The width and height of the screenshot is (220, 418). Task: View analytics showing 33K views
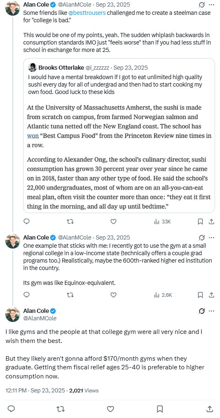coord(162,221)
